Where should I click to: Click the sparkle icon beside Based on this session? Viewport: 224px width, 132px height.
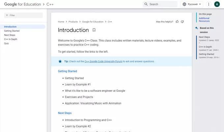click(197, 28)
